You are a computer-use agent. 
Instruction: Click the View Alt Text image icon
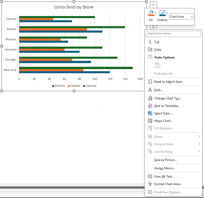(x=150, y=177)
